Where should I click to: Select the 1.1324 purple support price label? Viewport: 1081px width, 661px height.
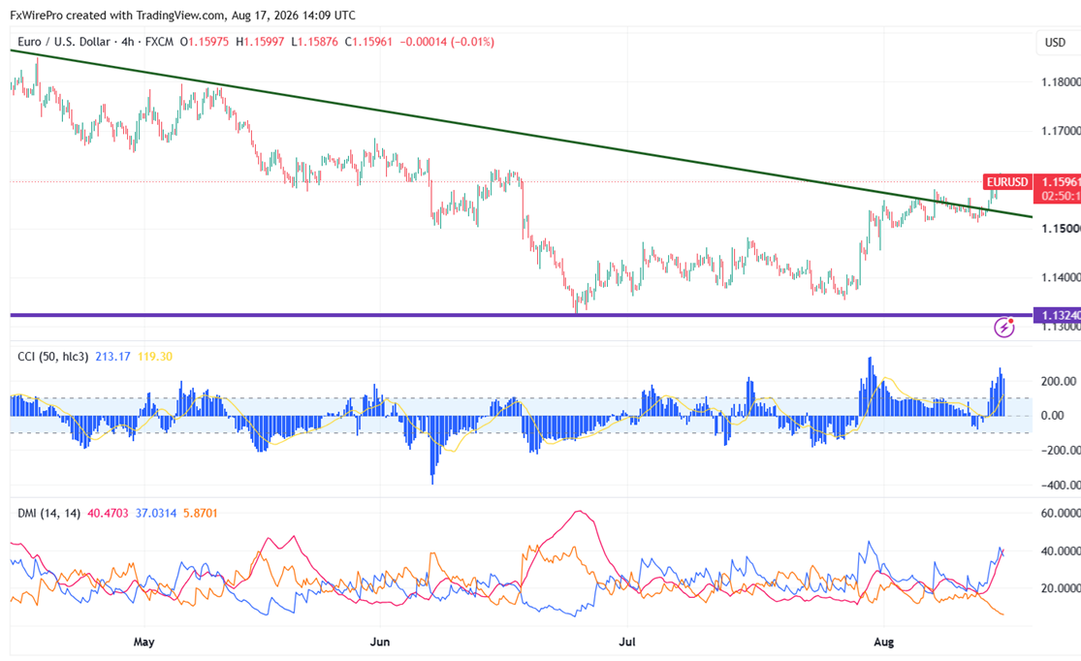1057,315
